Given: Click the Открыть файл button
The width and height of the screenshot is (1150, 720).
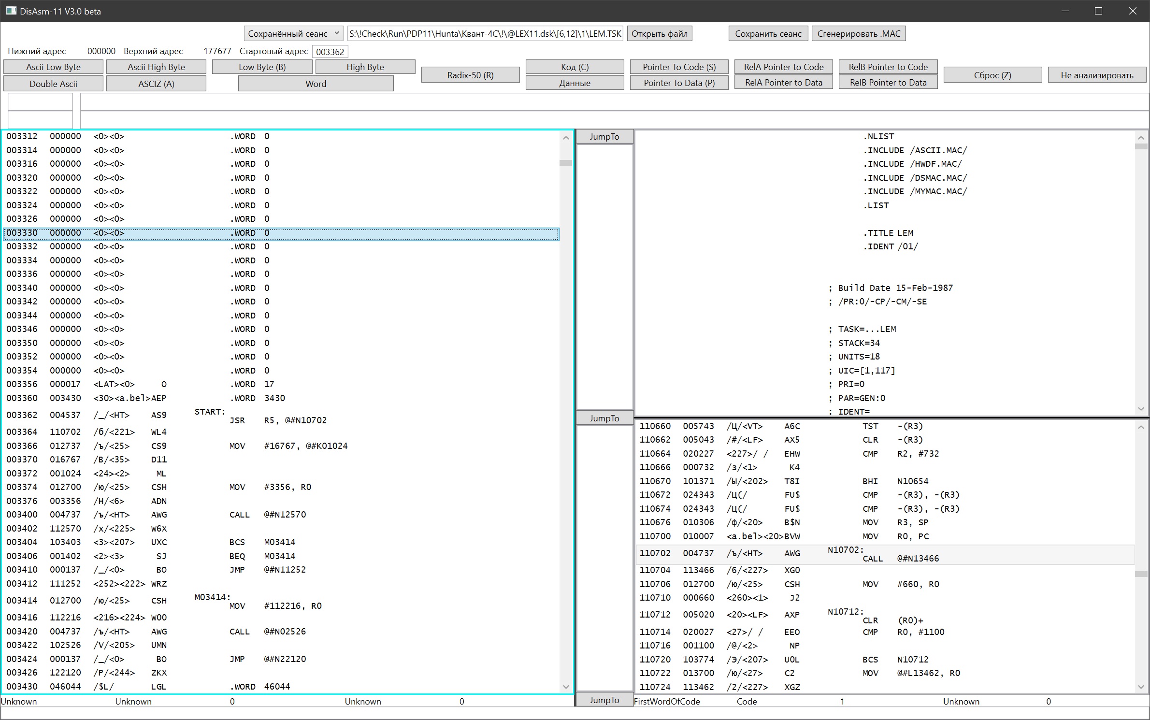Looking at the screenshot, I should point(659,33).
